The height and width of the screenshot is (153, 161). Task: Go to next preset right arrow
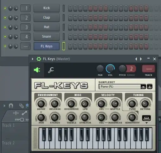tap(141, 59)
